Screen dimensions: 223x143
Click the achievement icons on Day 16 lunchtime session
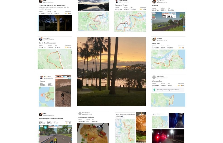click(68, 47)
